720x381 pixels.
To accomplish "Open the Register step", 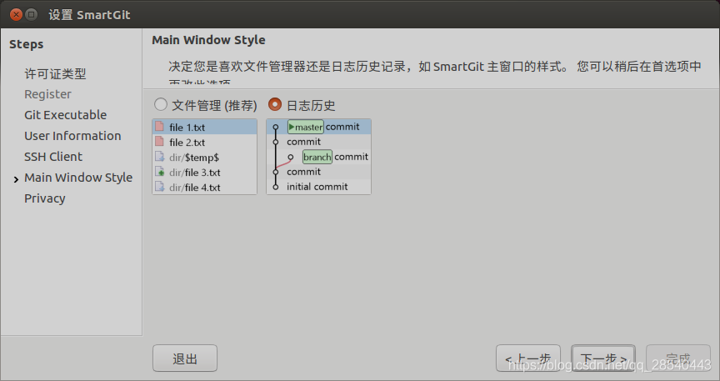I will (x=47, y=94).
